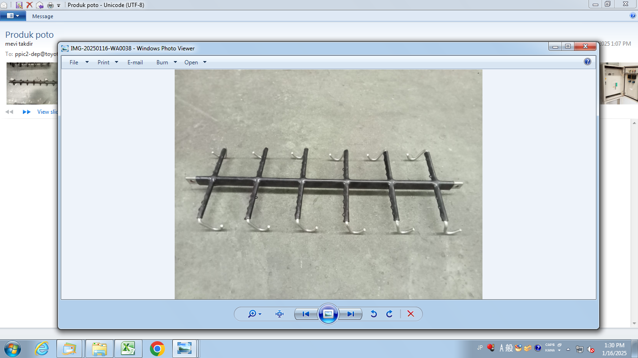This screenshot has height=358, width=638.
Task: Click the JP input language indicator
Action: pos(480,348)
